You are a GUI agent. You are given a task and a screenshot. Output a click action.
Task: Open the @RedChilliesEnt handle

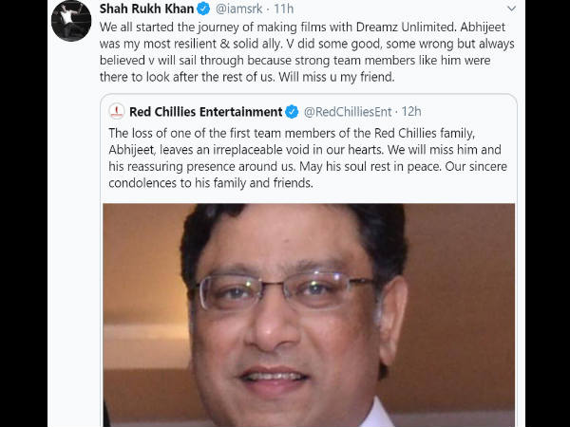(x=351, y=112)
